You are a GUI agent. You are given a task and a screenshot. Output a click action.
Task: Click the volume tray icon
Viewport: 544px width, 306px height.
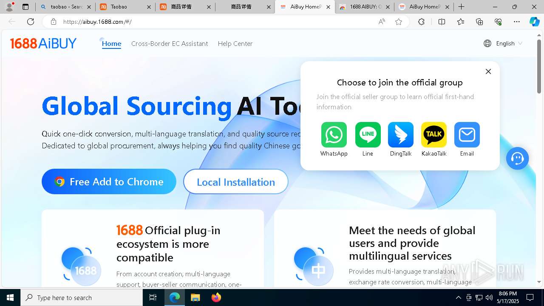pyautogui.click(x=489, y=297)
